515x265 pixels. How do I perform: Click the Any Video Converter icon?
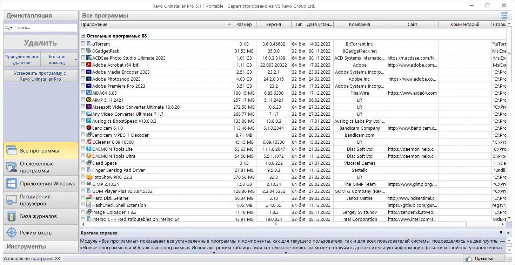pos(89,114)
